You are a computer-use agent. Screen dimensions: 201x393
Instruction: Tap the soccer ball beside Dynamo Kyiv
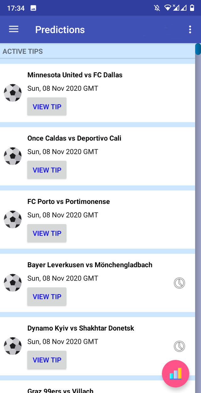tap(13, 346)
